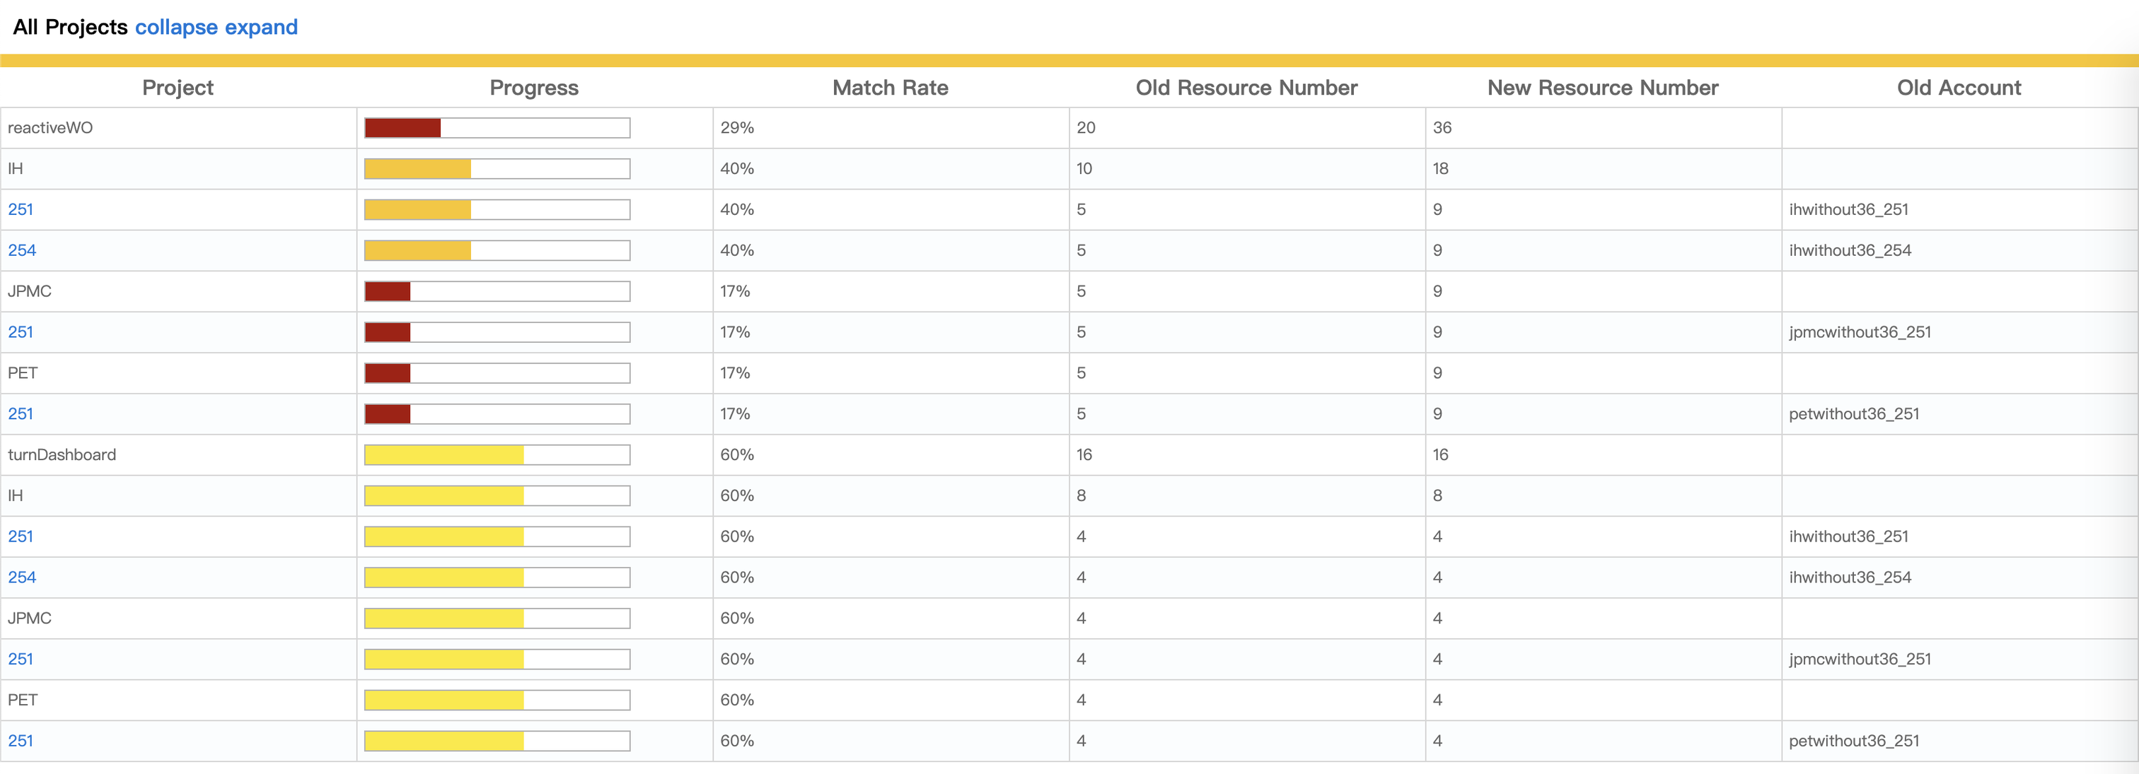Viewport: 2139px width, 774px height.
Task: Open 251 link for petwithout36_251 at 17%
Action: pyautogui.click(x=21, y=414)
